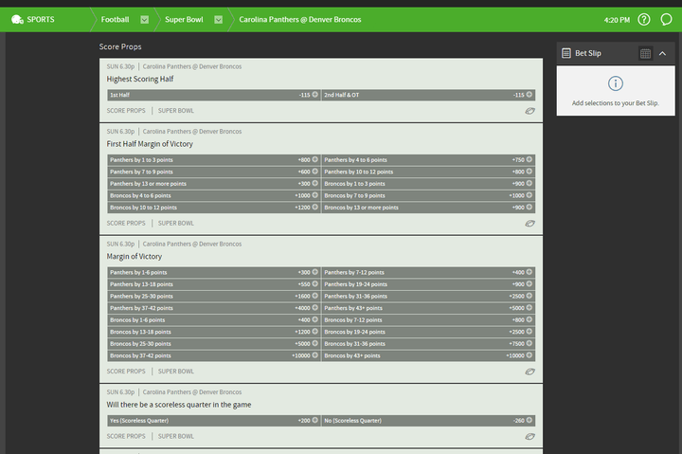Viewport: 682px width, 454px height.
Task: Select Super Bowl in the breadcrumb
Action: tap(184, 20)
